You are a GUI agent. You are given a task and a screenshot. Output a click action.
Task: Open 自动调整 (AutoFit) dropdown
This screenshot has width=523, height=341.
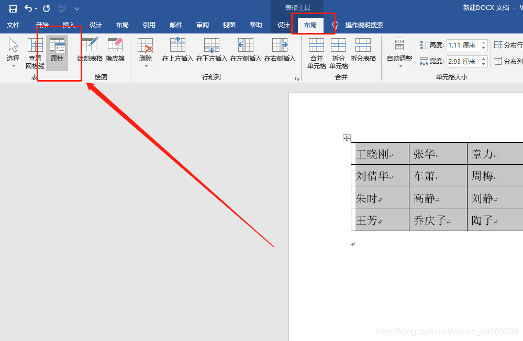pos(399,52)
